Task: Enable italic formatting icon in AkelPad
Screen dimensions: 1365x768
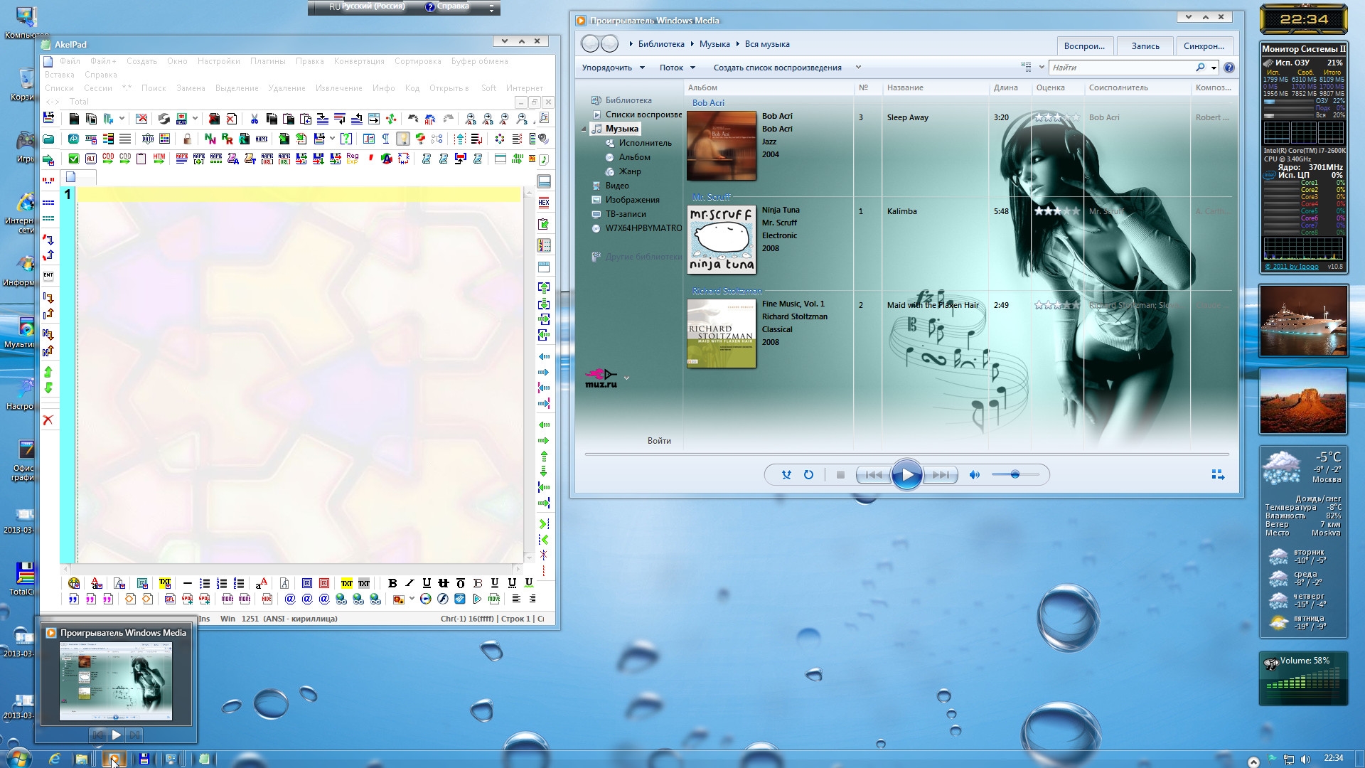Action: [x=409, y=583]
